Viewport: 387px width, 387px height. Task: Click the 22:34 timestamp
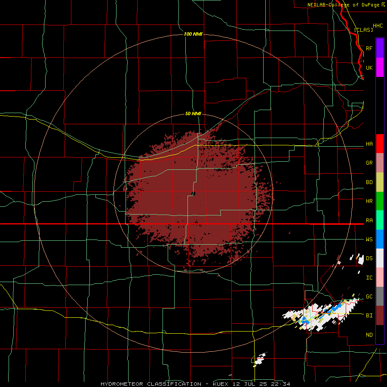[280, 384]
